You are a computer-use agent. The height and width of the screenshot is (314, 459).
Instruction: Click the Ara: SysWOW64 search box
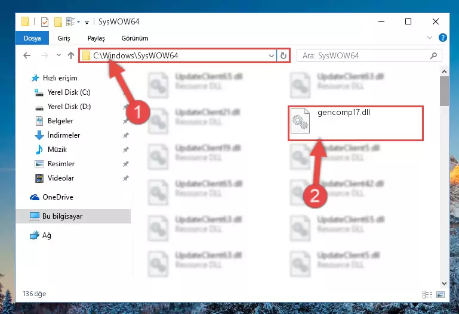(x=369, y=55)
